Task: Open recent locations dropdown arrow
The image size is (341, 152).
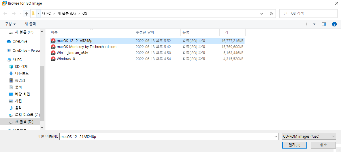Action: (20, 14)
